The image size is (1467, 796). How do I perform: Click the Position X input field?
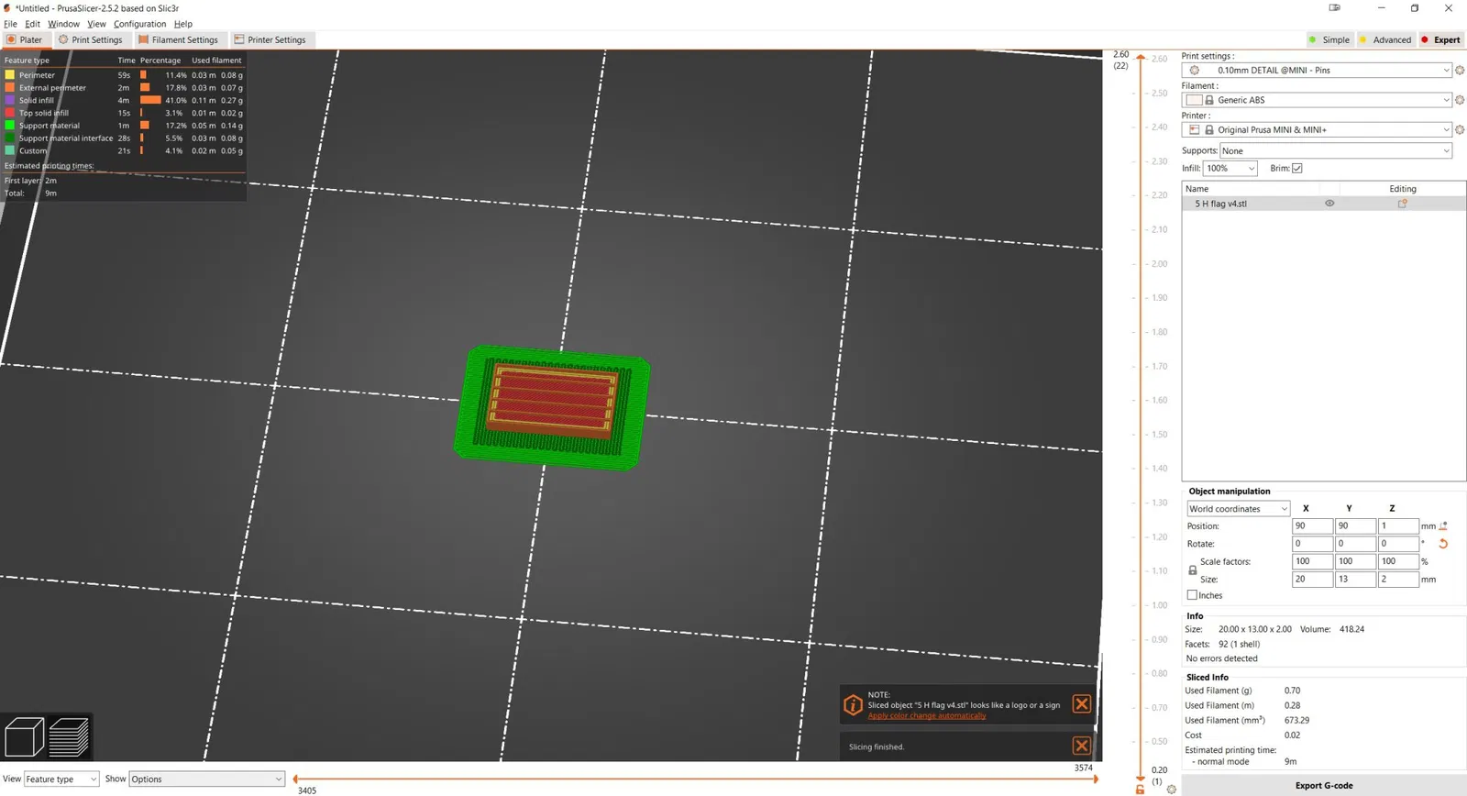pos(1312,526)
